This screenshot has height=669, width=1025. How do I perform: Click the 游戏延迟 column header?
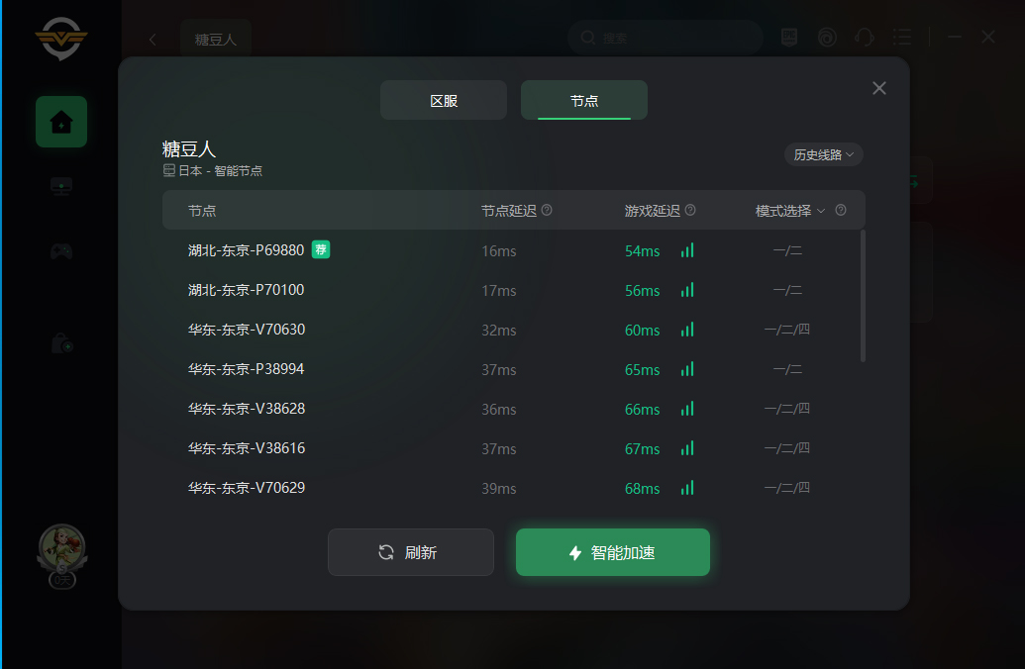click(x=652, y=211)
